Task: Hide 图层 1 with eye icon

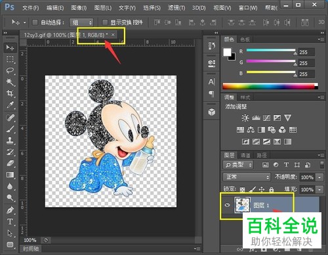Action: 228,205
